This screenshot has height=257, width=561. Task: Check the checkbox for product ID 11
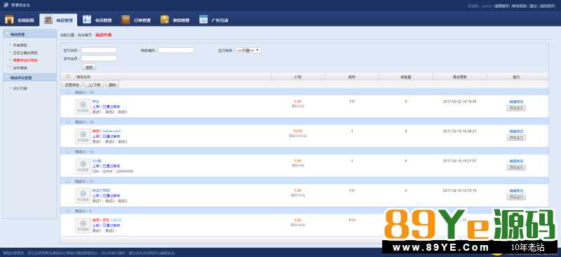click(68, 181)
